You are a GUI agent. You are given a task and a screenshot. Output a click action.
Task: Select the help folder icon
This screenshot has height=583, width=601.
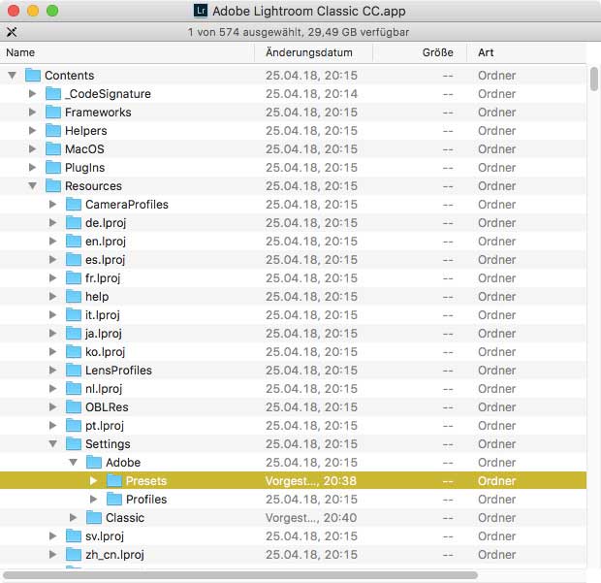point(74,297)
